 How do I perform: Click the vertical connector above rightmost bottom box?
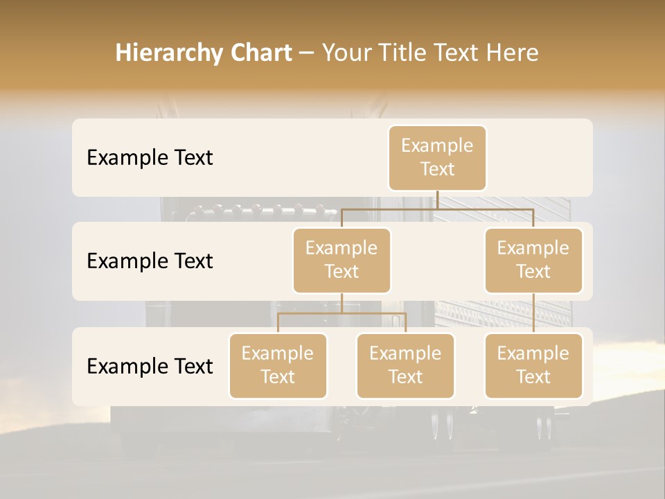[533, 312]
